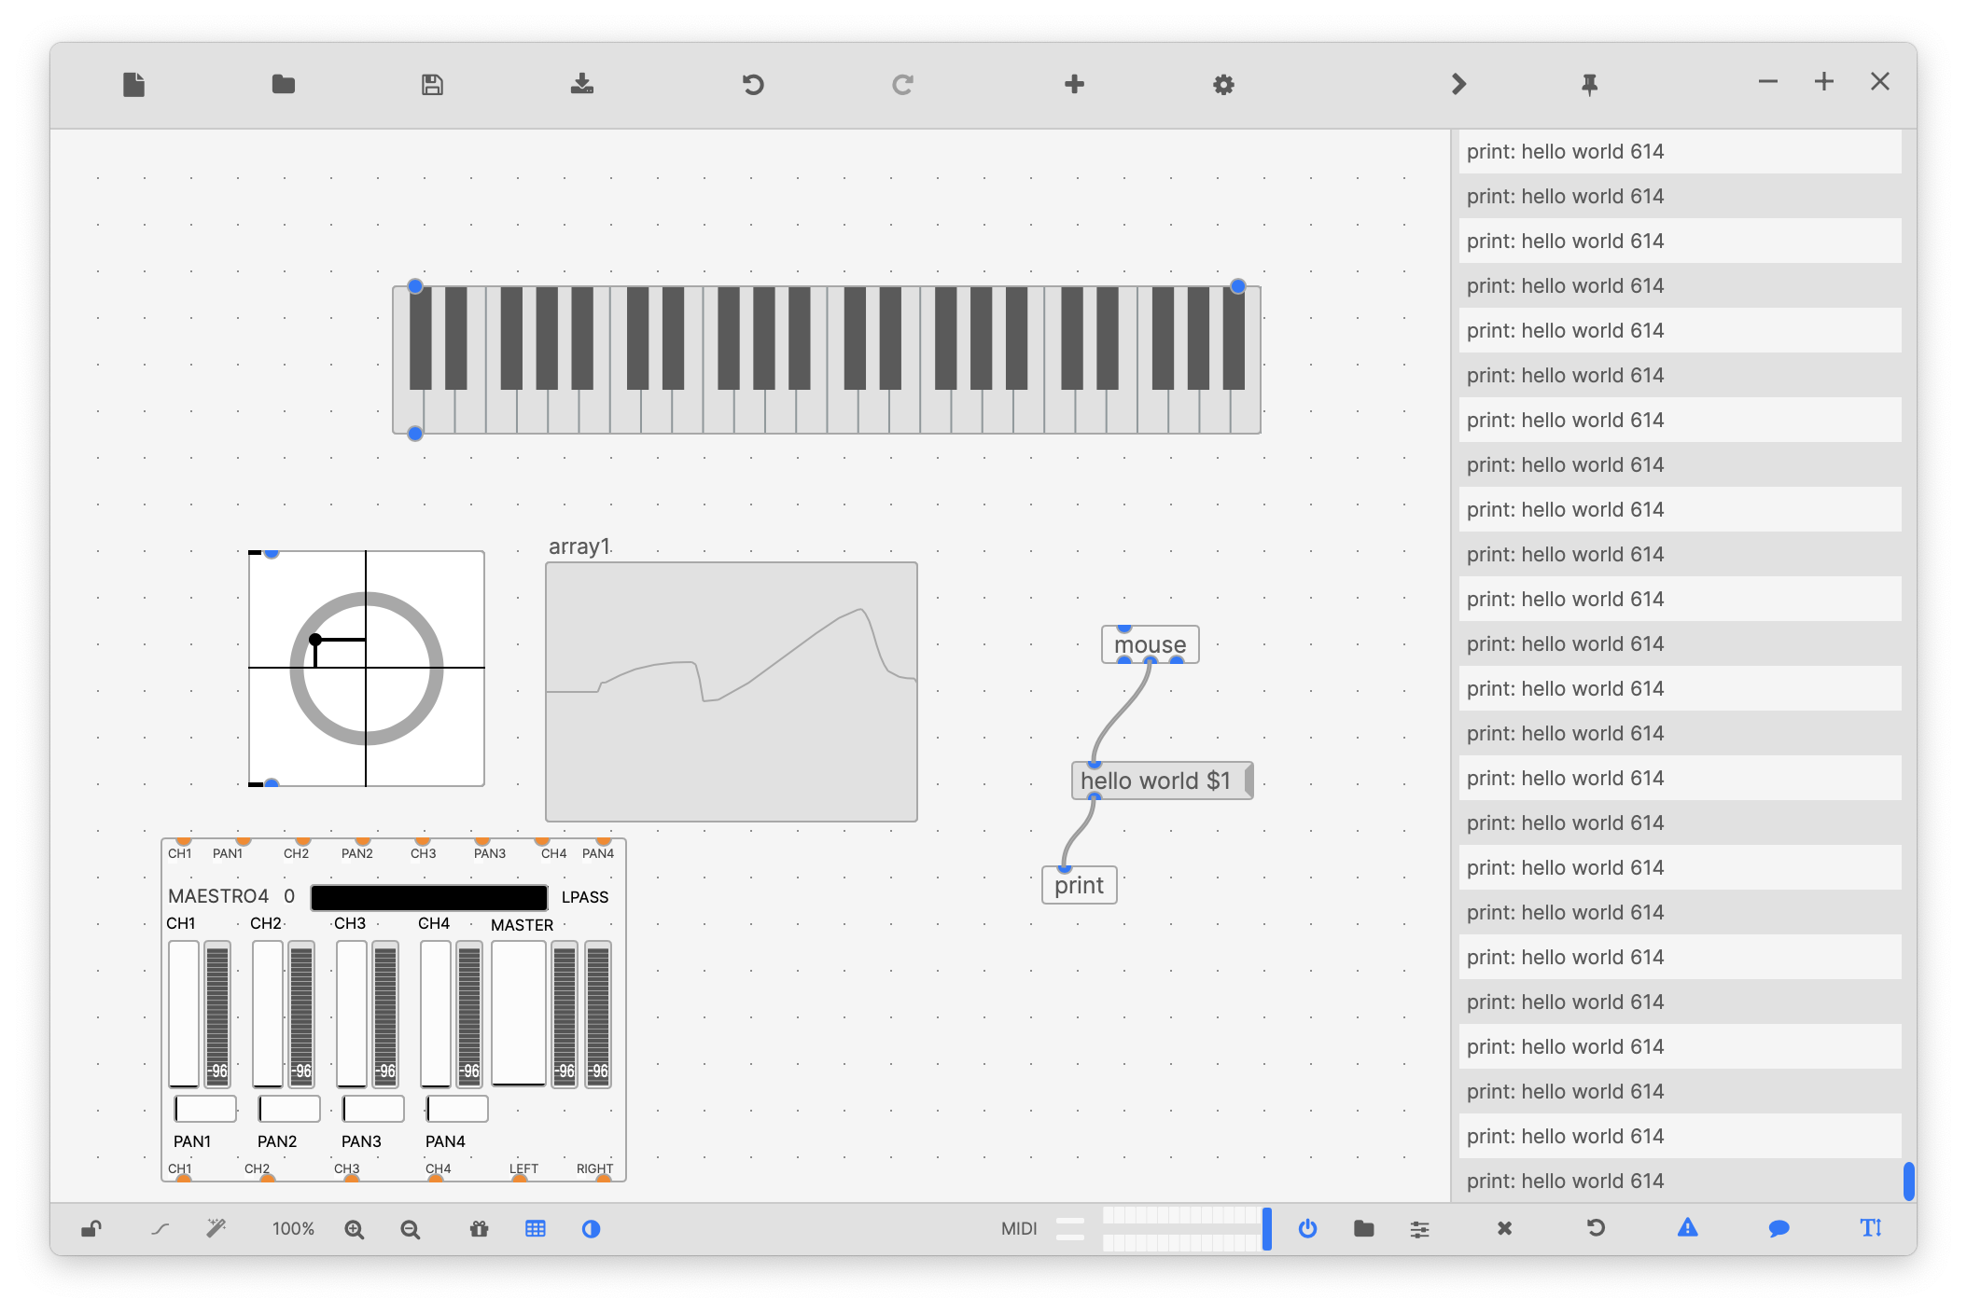This screenshot has height=1313, width=1967.
Task: Click the MIDI status indicator icon
Action: [x=1068, y=1229]
